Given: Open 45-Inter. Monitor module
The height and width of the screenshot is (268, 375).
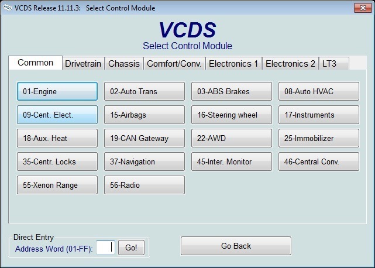Looking at the screenshot, I should (232, 162).
